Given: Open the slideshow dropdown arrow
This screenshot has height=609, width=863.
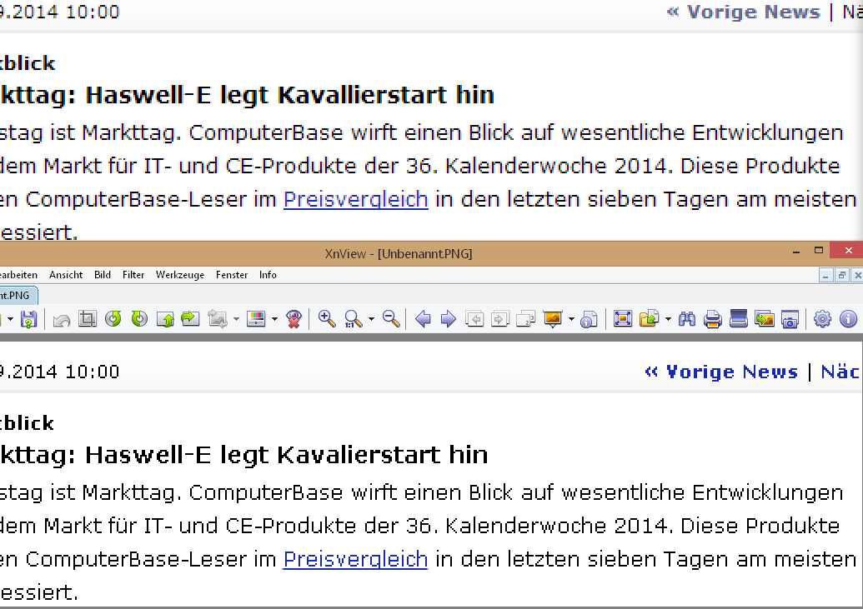Looking at the screenshot, I should tap(571, 319).
